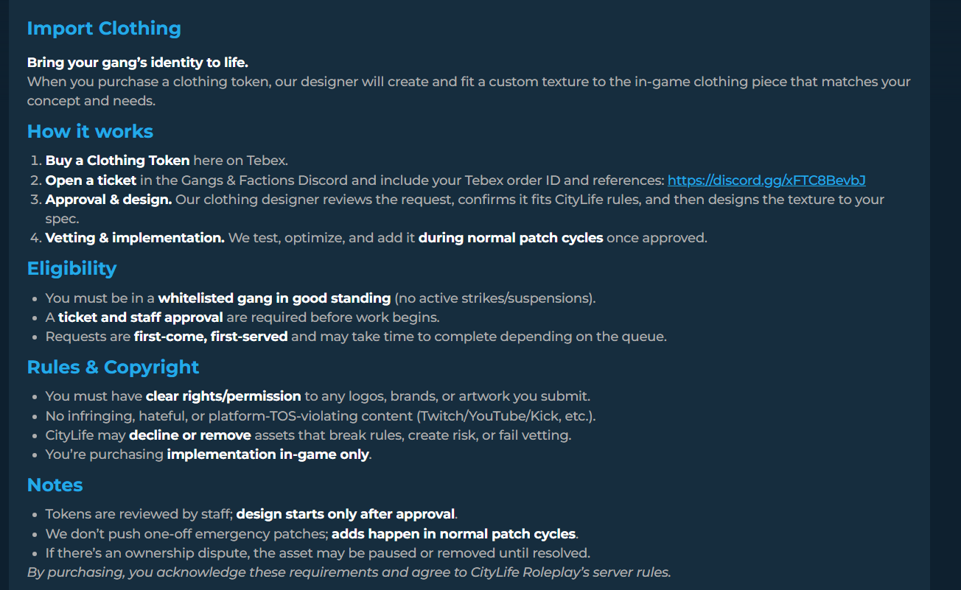Click implementation in-game only bold text
Viewport: 961px width, 590px height.
point(268,455)
